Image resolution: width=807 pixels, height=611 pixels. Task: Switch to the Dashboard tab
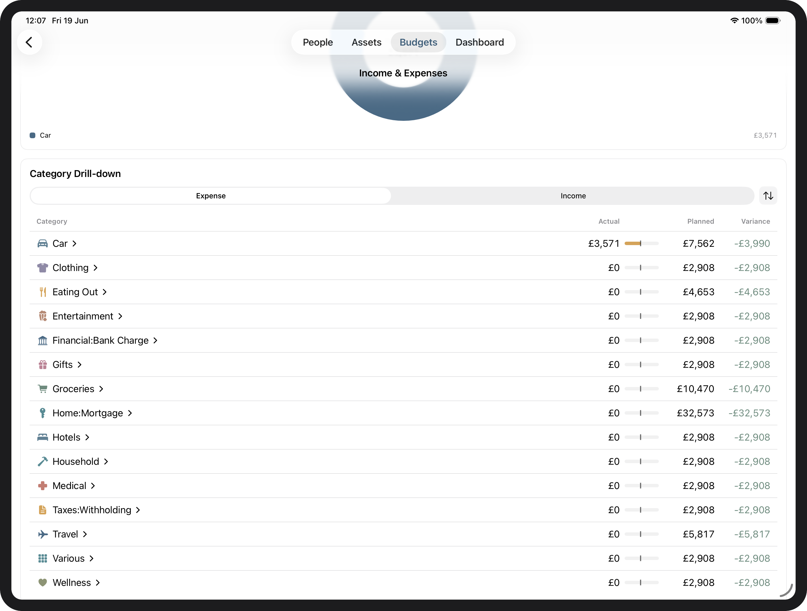tap(480, 42)
